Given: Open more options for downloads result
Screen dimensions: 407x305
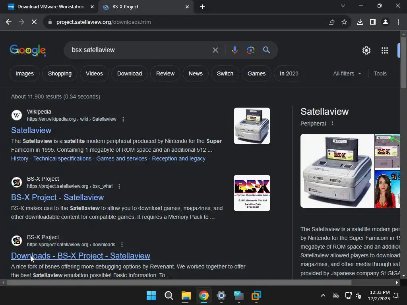Looking at the screenshot, I should (122, 245).
